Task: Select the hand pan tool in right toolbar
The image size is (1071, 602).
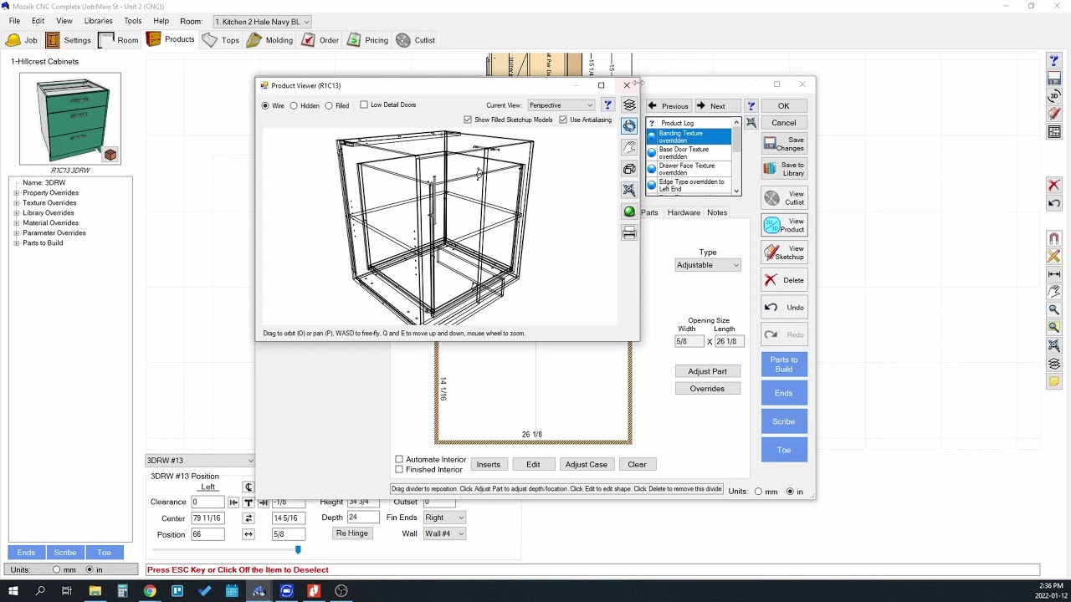Action: tap(1054, 292)
